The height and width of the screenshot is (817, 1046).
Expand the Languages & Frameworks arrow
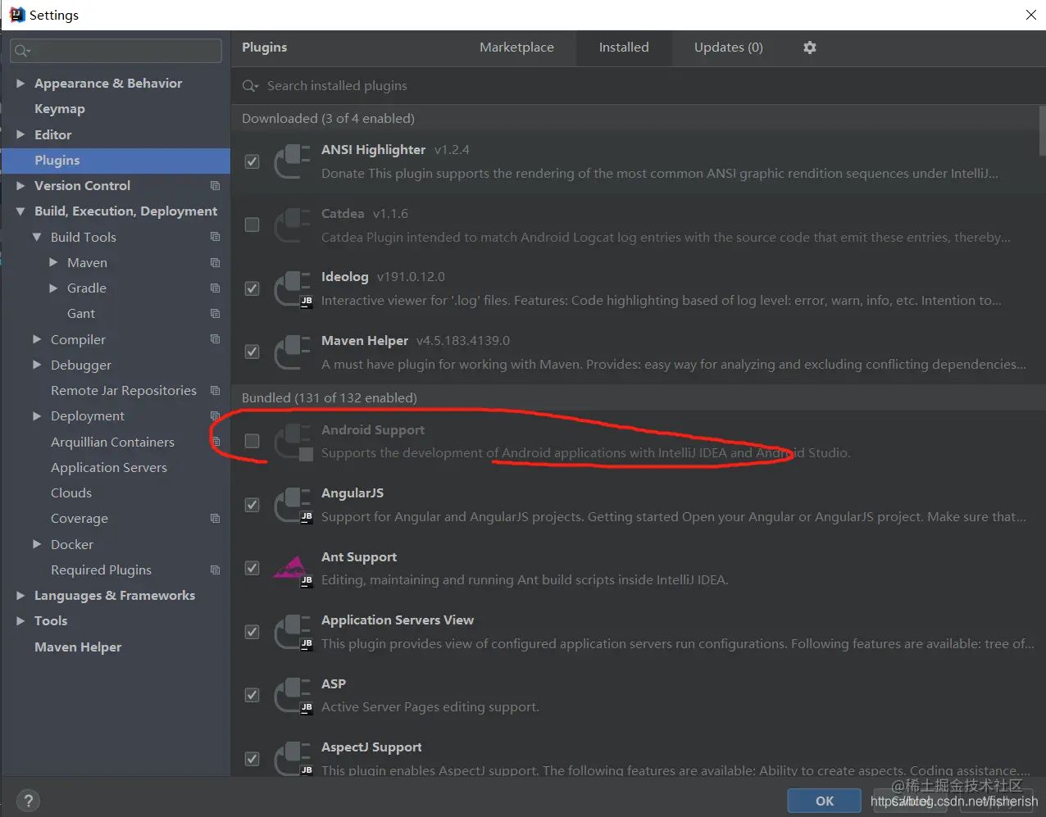click(20, 596)
